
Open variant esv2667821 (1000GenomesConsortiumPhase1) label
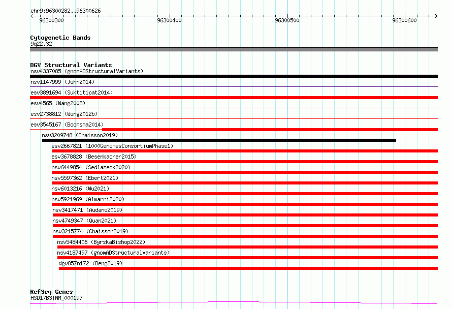[x=112, y=146]
